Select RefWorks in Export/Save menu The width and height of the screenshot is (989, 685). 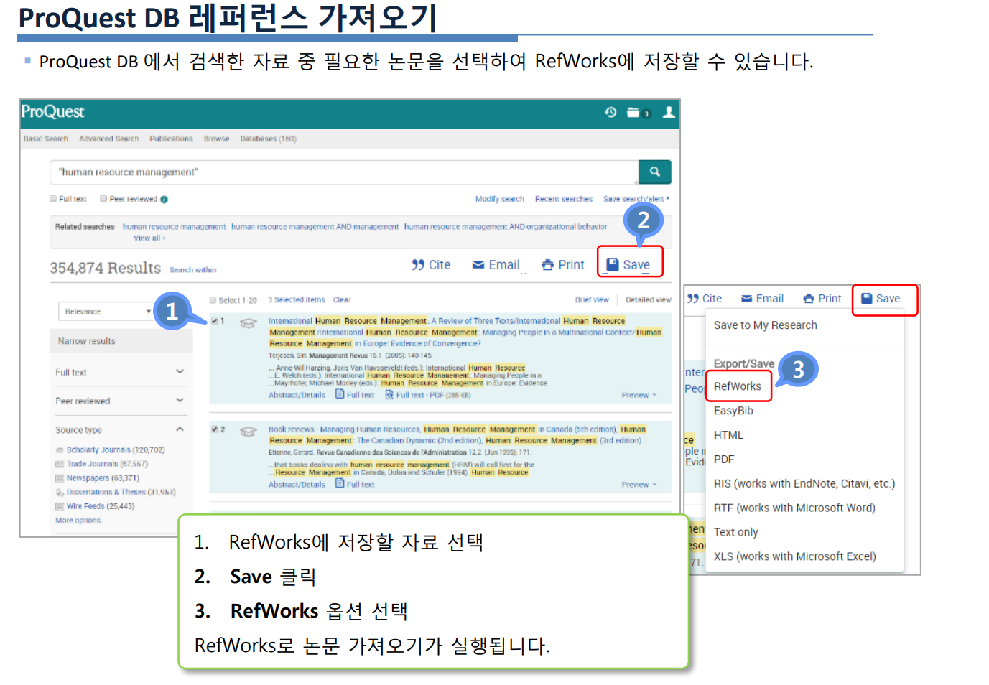(738, 386)
